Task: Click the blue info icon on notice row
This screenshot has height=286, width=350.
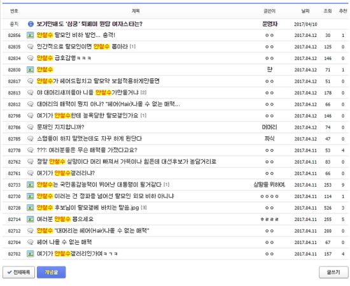Action: pyautogui.click(x=31, y=24)
